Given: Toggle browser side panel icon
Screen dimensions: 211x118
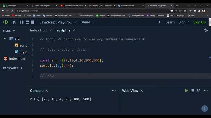Looking at the screenshot, I should [199, 11].
